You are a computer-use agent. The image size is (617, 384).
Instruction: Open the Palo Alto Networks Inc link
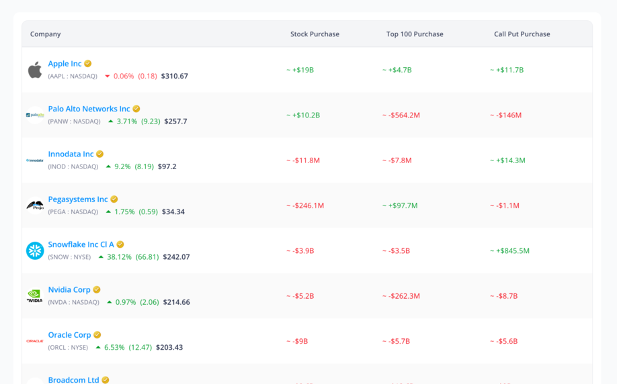89,109
